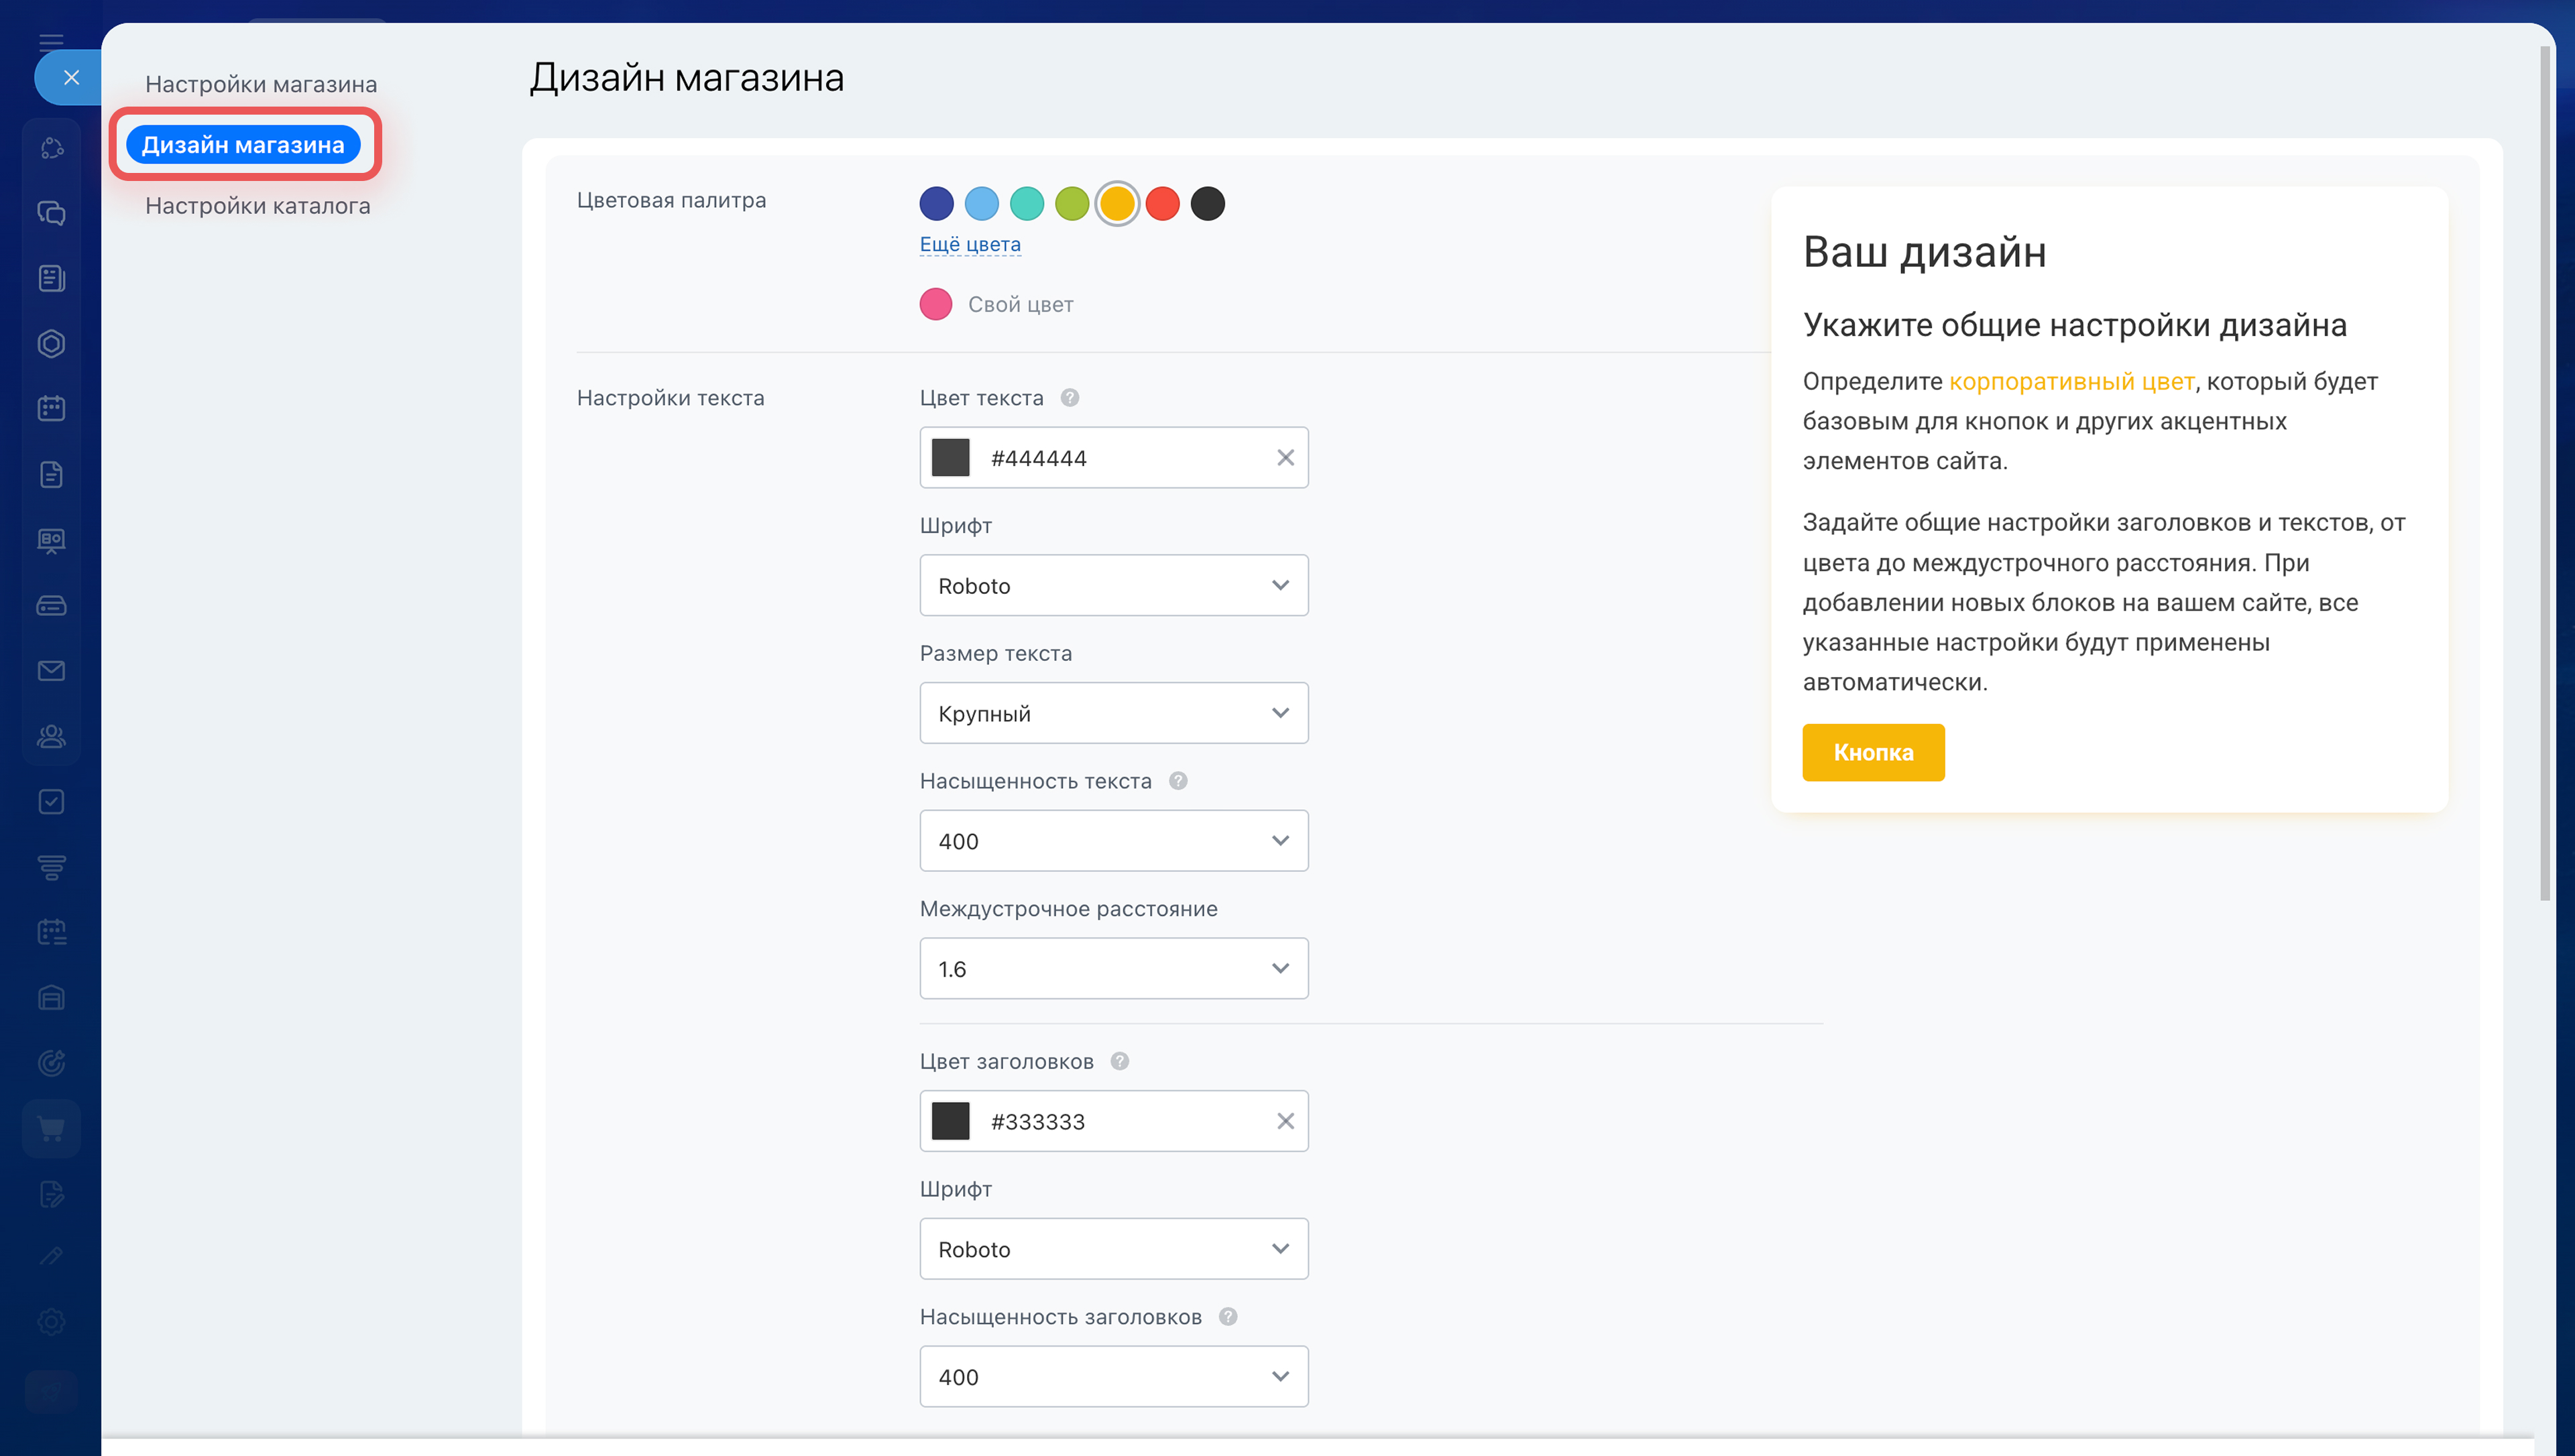
Task: Click help icon beside Насыщенность текста
Action: pyautogui.click(x=1178, y=781)
